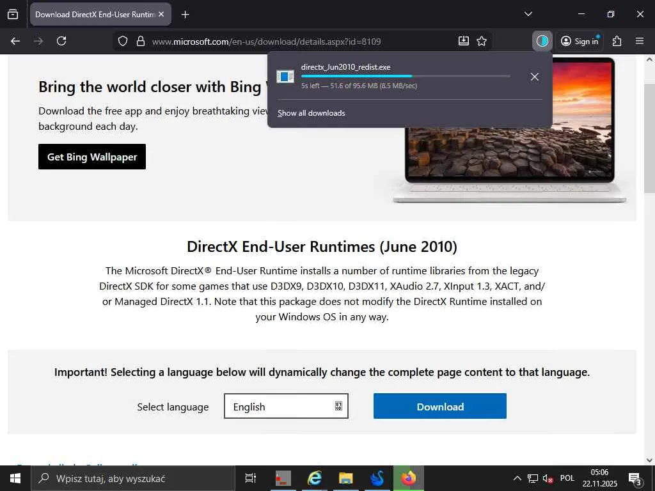
Task: Go back to the previous page
Action: (x=15, y=41)
